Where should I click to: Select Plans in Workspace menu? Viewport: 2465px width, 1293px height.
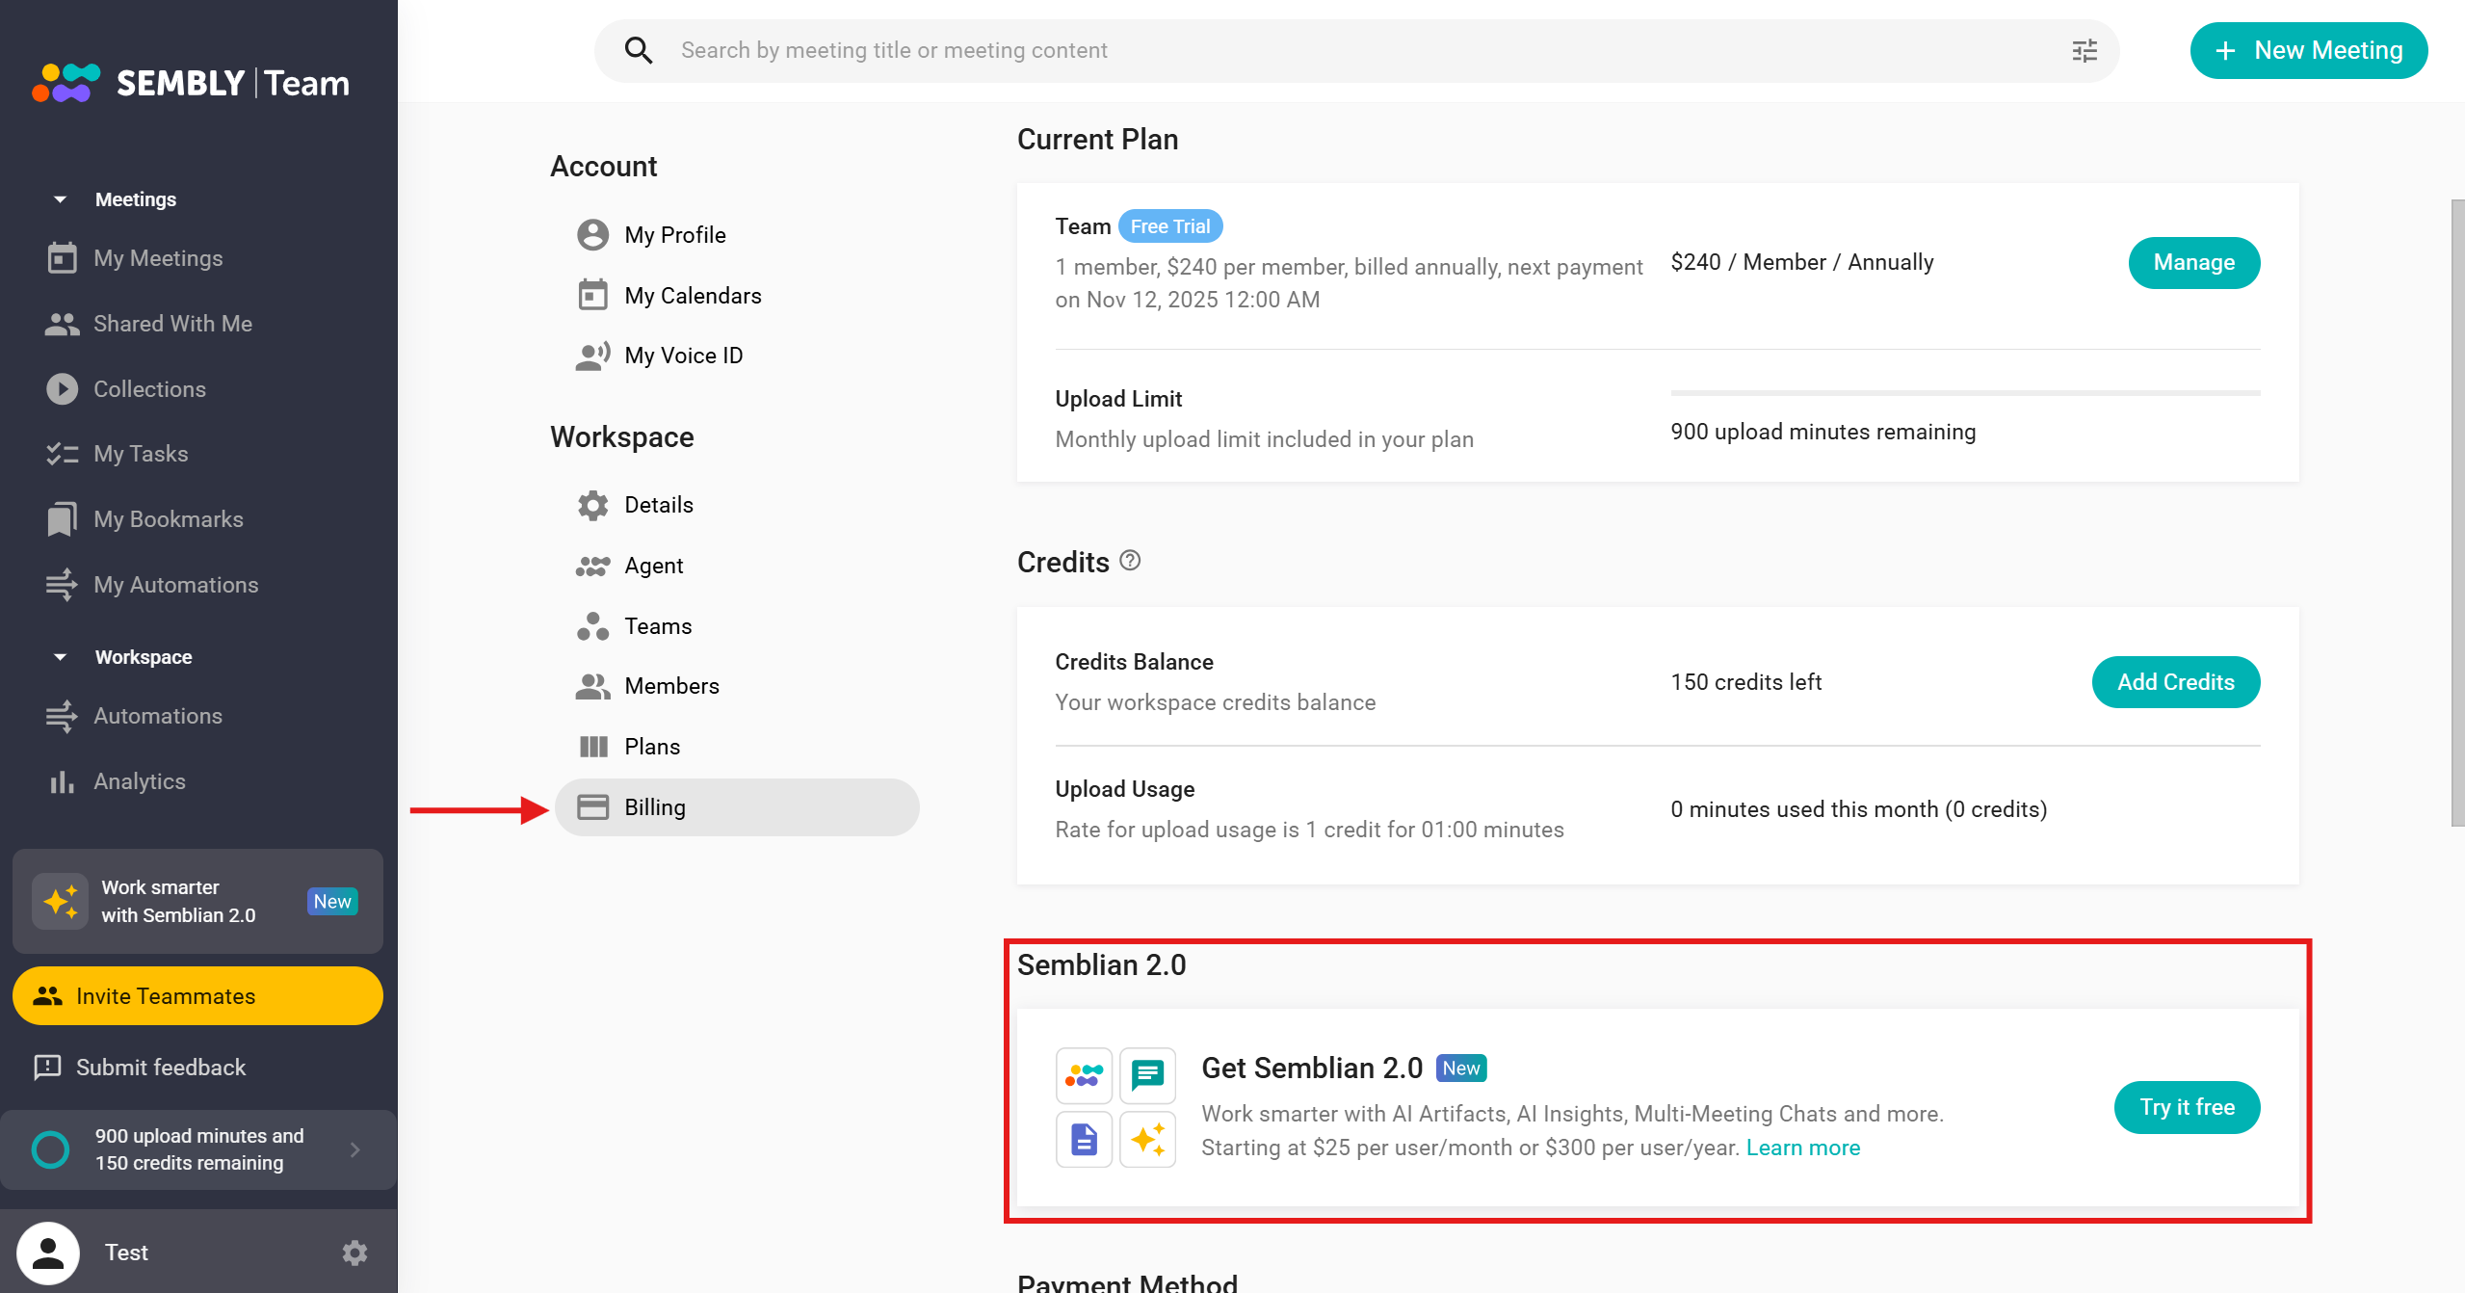click(651, 747)
